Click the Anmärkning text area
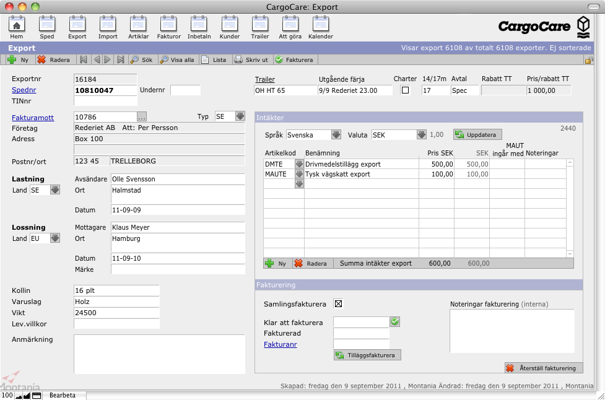 [159, 354]
